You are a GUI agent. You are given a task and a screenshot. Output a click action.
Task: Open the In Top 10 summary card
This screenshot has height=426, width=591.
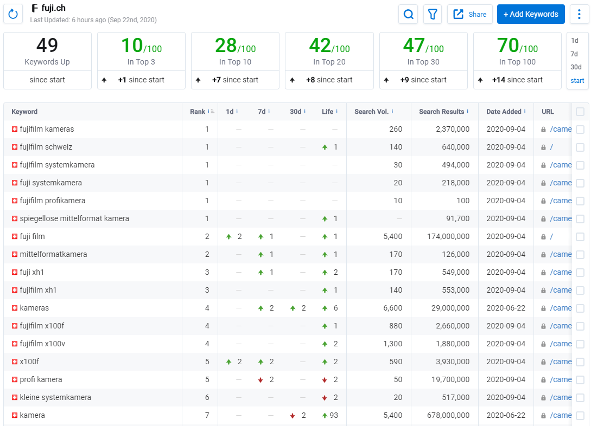point(235,61)
